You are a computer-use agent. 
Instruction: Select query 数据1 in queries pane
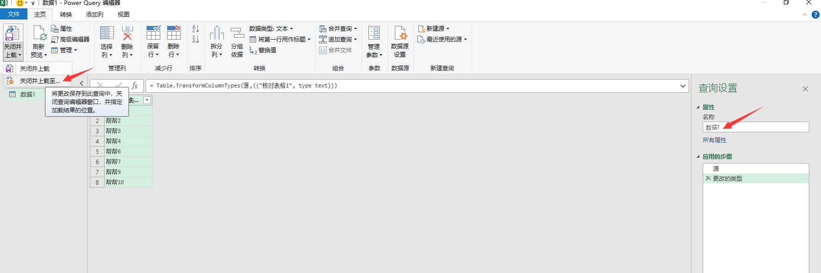[28, 95]
